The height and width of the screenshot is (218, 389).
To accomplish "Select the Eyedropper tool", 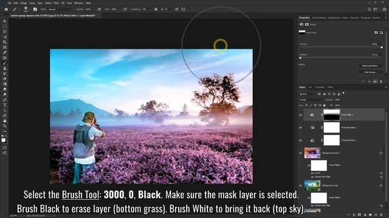I will 4,53.
